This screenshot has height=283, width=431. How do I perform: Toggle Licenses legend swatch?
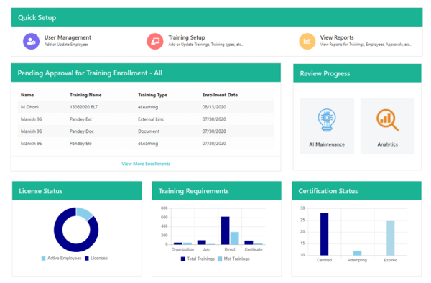[x=87, y=259]
